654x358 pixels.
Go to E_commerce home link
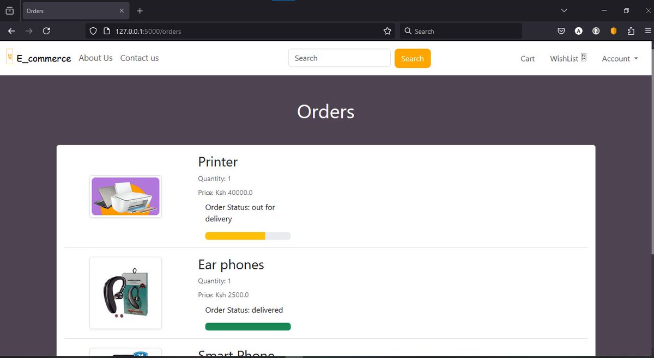point(44,58)
